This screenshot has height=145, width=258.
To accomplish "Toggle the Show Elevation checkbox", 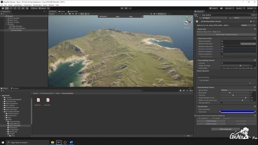I will pyautogui.click(x=222, y=109).
